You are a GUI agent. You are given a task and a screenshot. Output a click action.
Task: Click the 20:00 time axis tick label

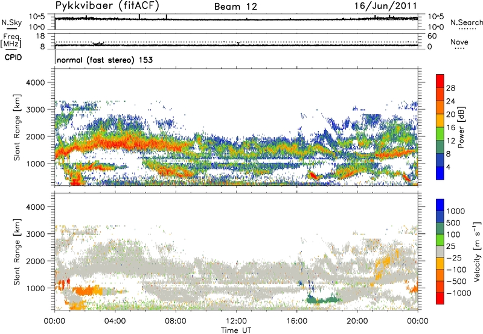point(357,321)
